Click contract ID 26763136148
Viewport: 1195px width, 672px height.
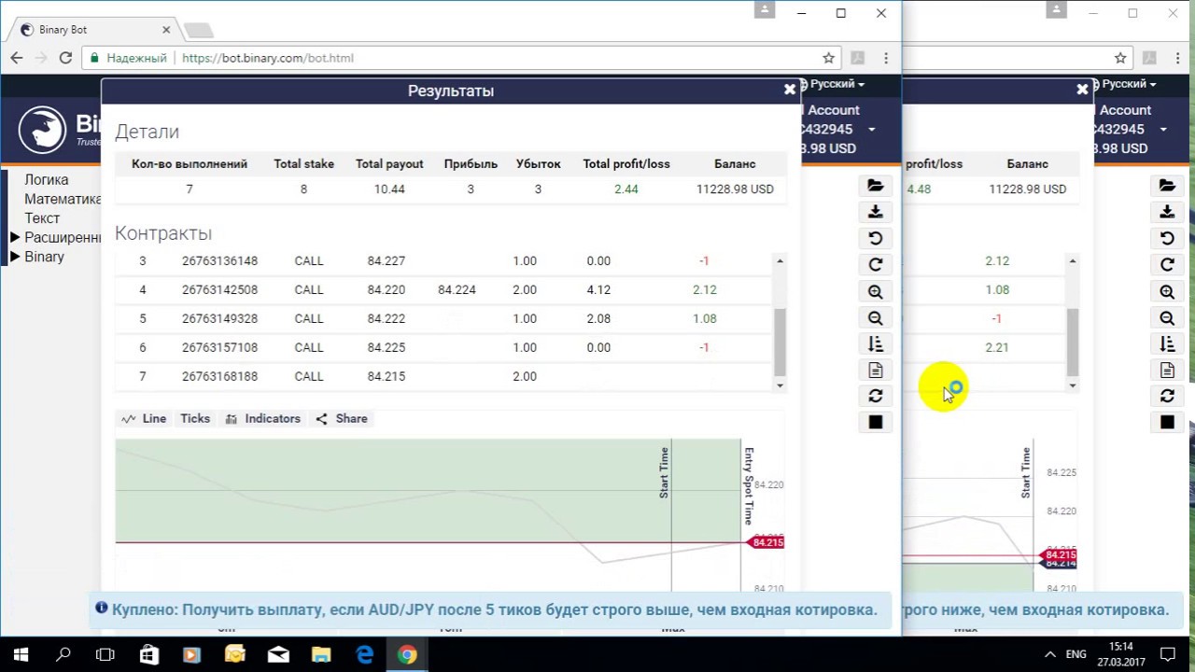click(219, 260)
